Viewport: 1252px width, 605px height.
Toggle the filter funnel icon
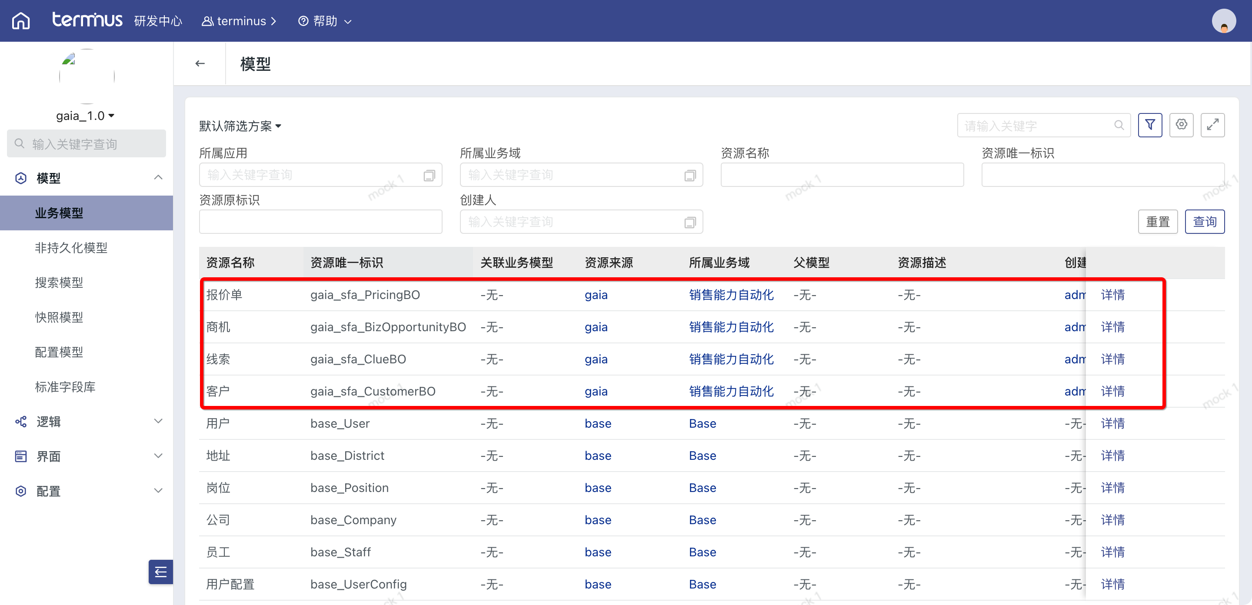coord(1149,125)
